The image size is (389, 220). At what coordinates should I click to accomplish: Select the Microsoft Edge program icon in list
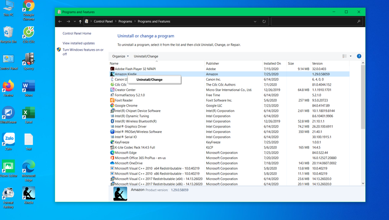pos(112,152)
